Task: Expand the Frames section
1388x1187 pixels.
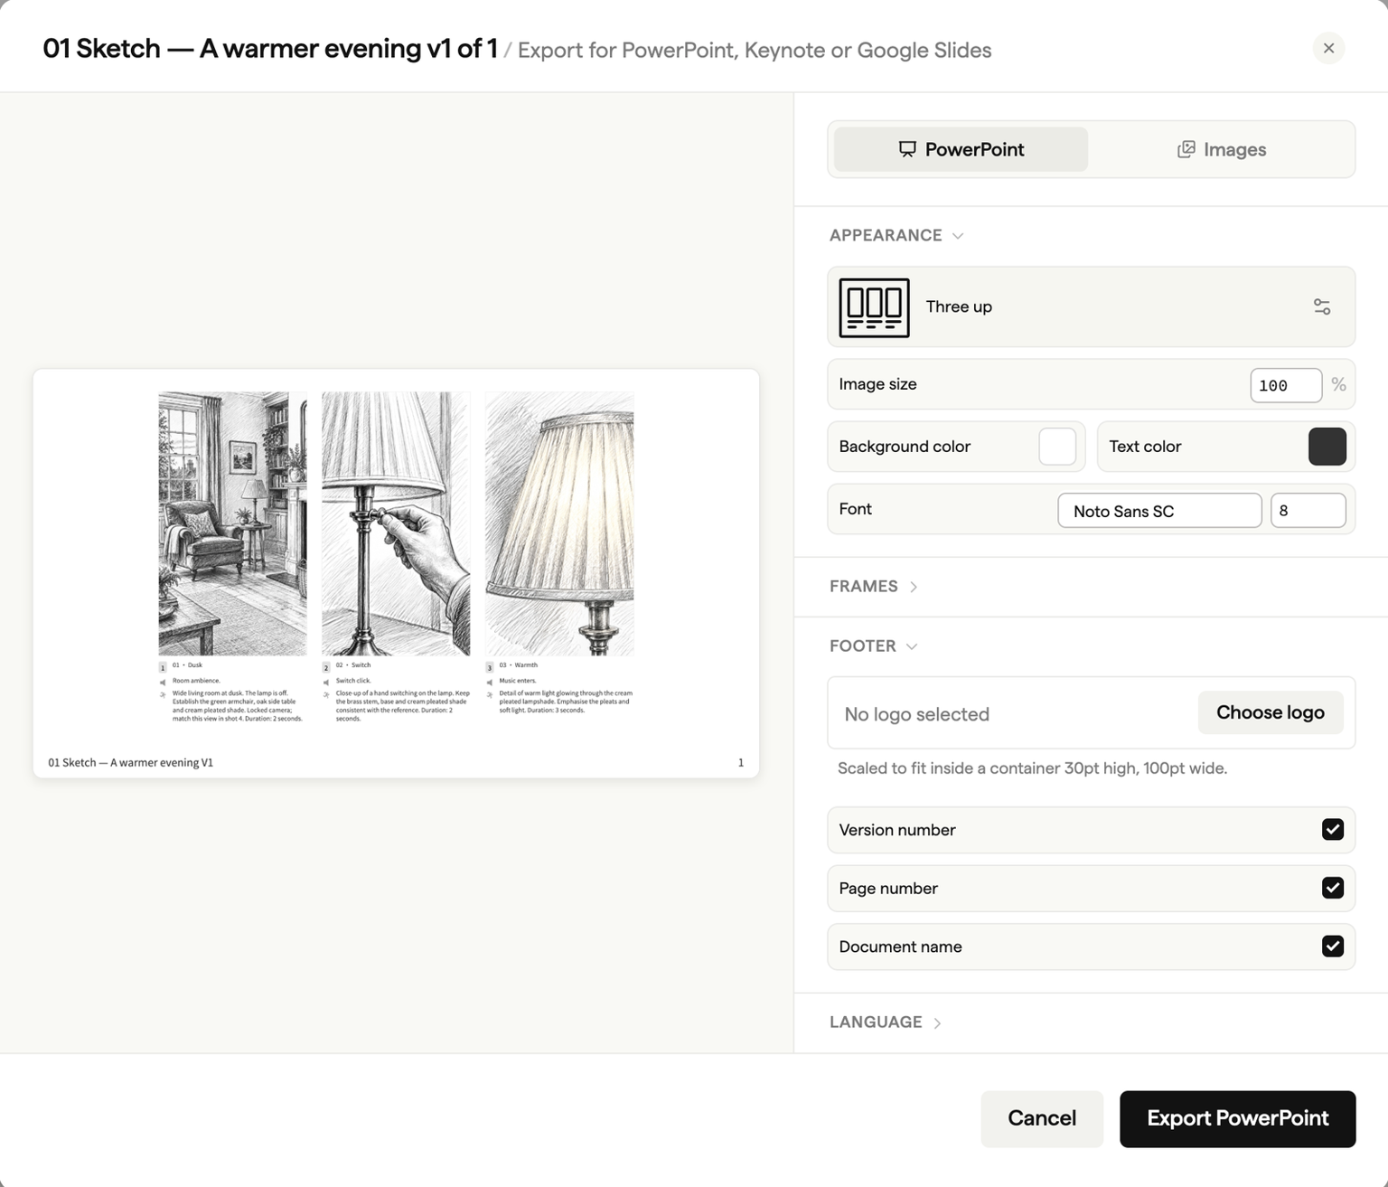Action: (x=874, y=587)
